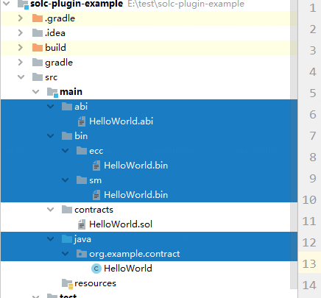This screenshot has width=321, height=298.
Task: Select the HelloWorld.abi file icon
Action: tap(82, 121)
